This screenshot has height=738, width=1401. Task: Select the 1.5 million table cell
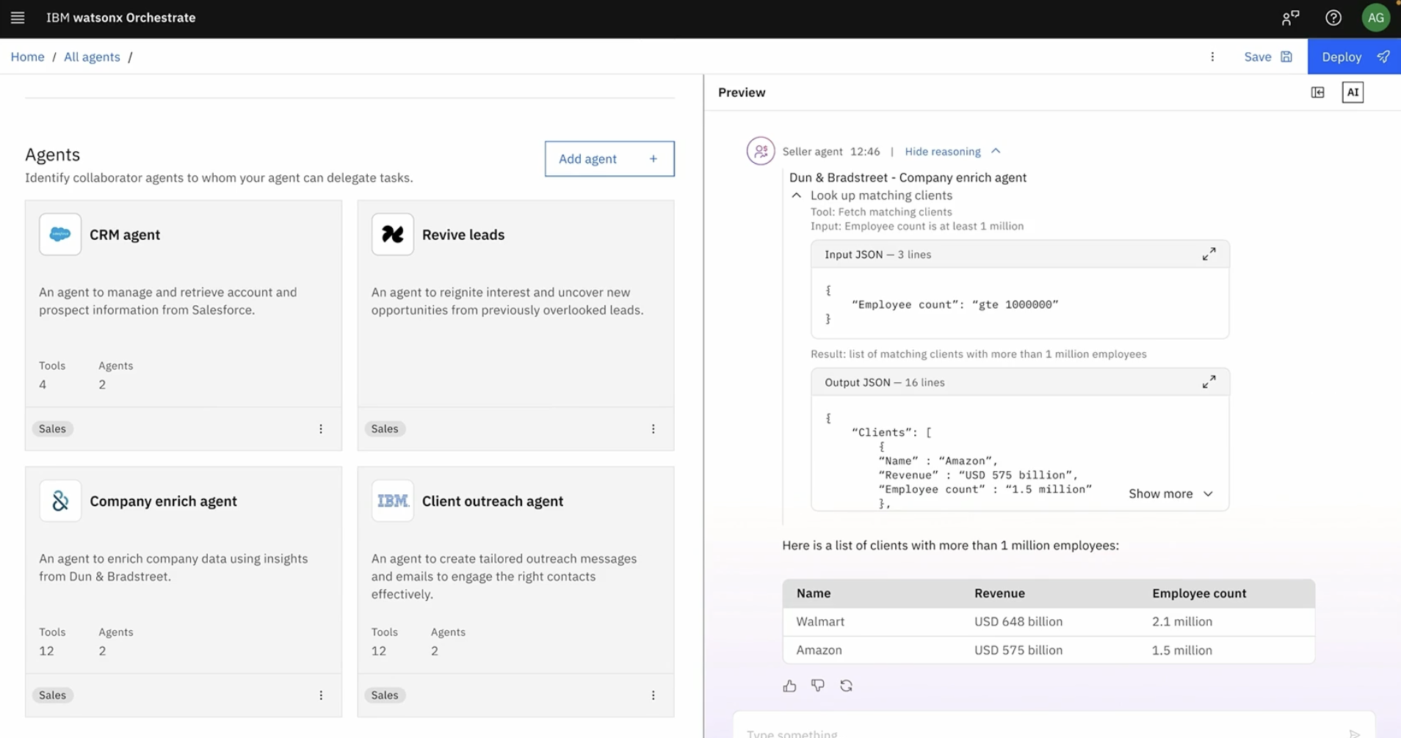[x=1182, y=650]
